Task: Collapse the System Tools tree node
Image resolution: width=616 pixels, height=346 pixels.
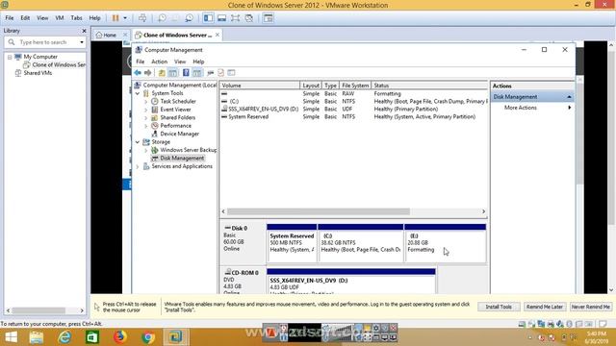Action: point(138,93)
